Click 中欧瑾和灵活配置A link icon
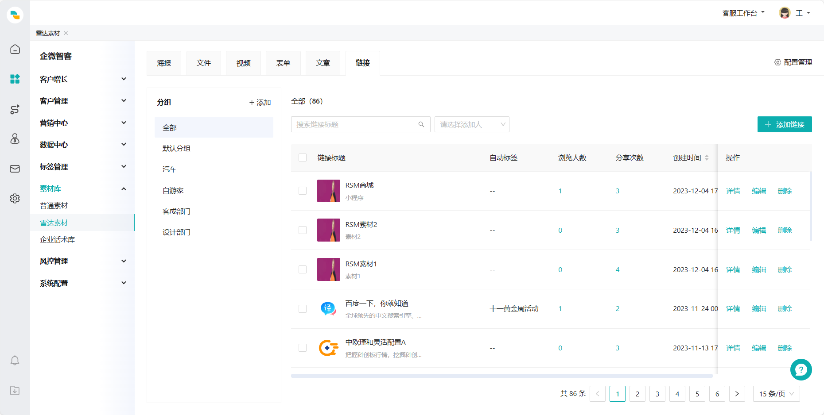This screenshot has width=824, height=415. 329,348
